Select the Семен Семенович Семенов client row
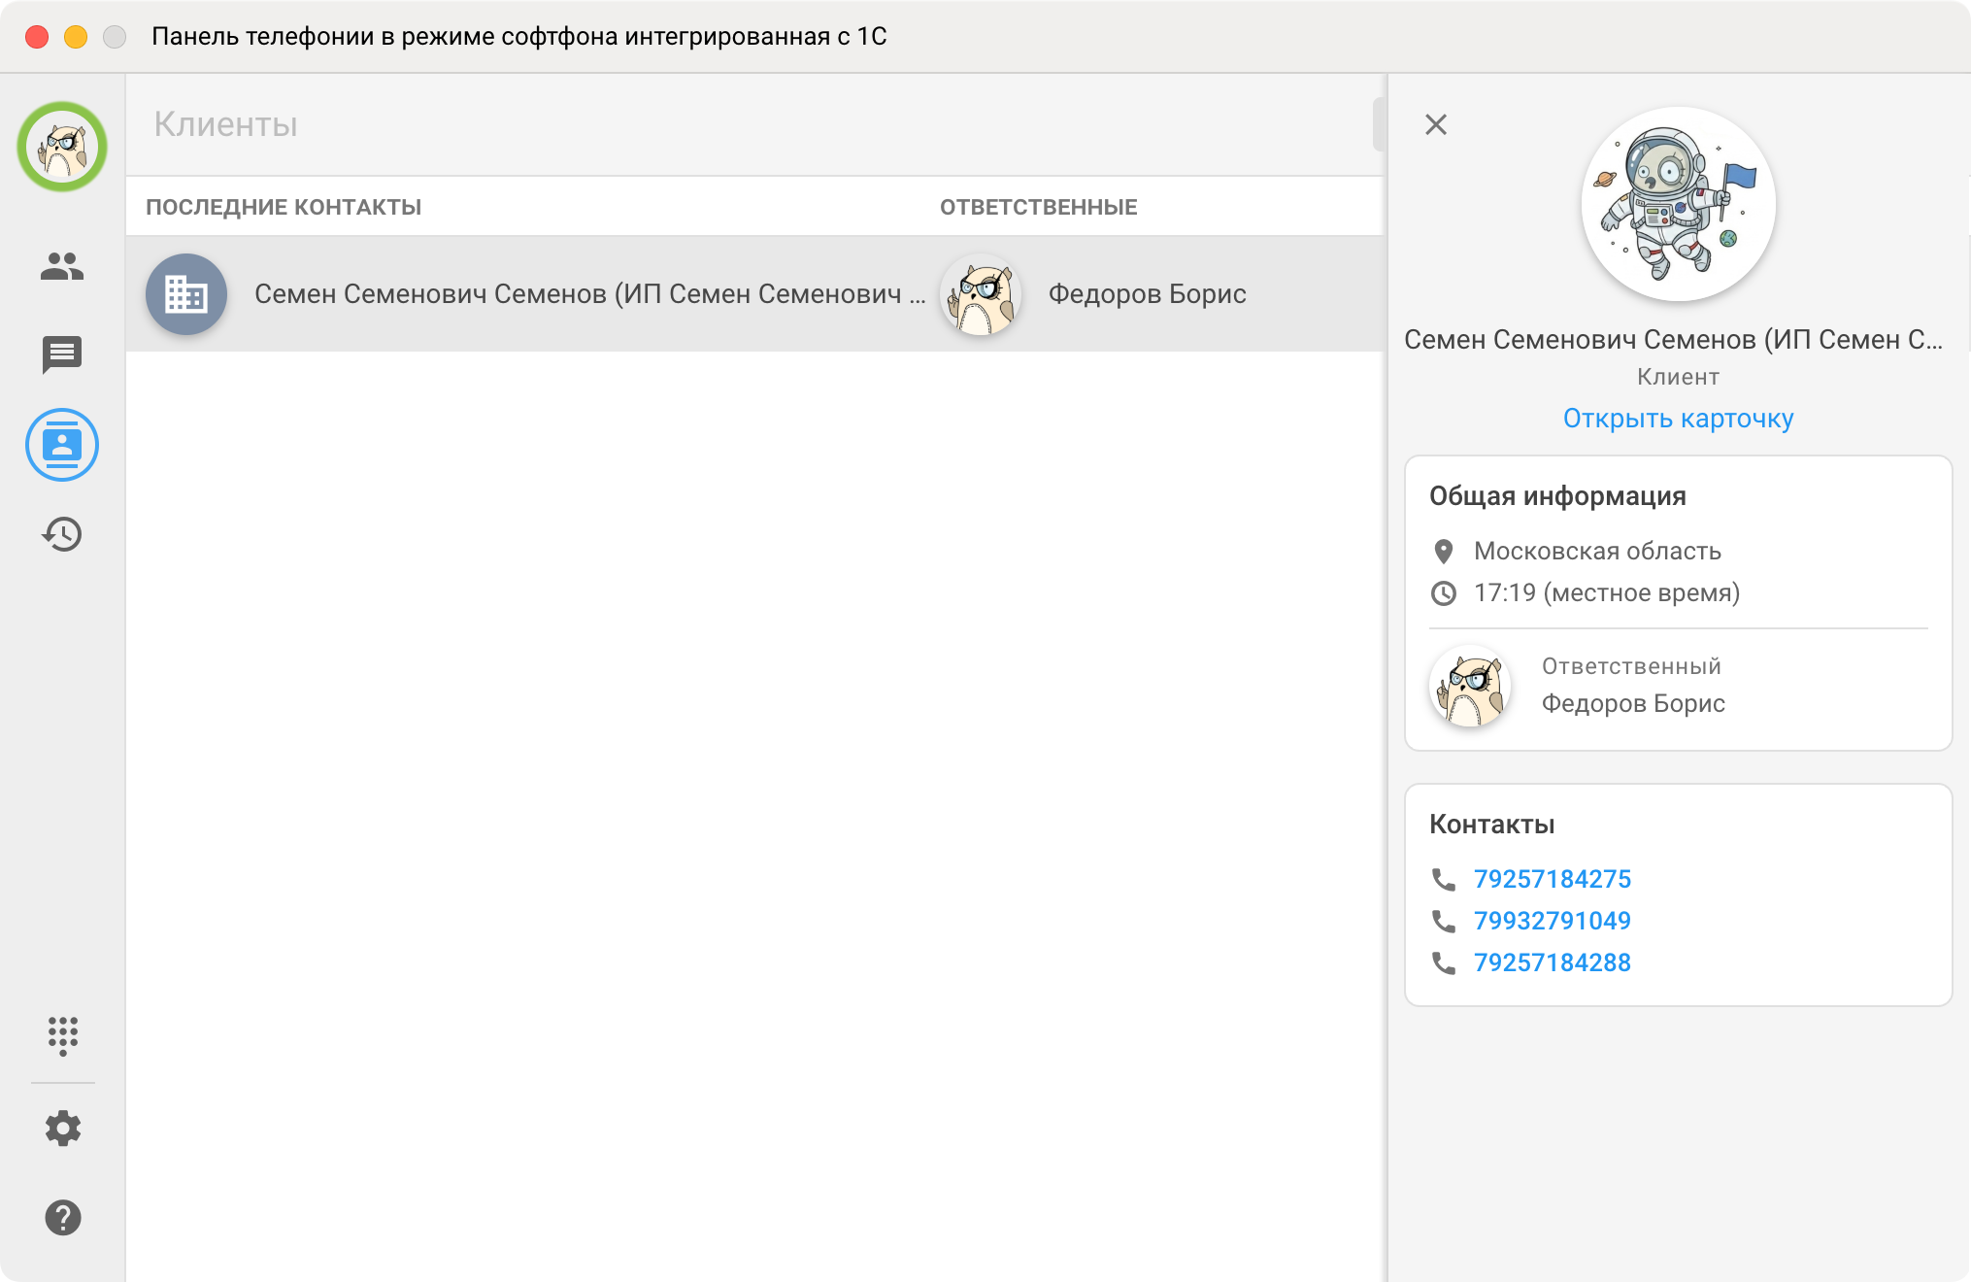 pyautogui.click(x=753, y=294)
